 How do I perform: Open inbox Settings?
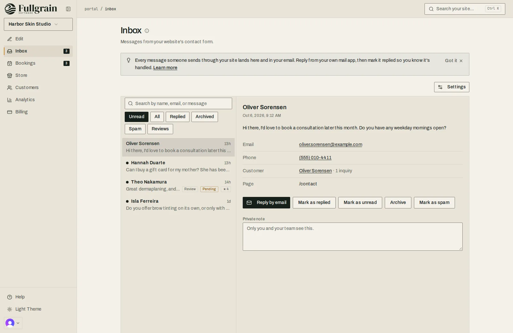tap(451, 87)
